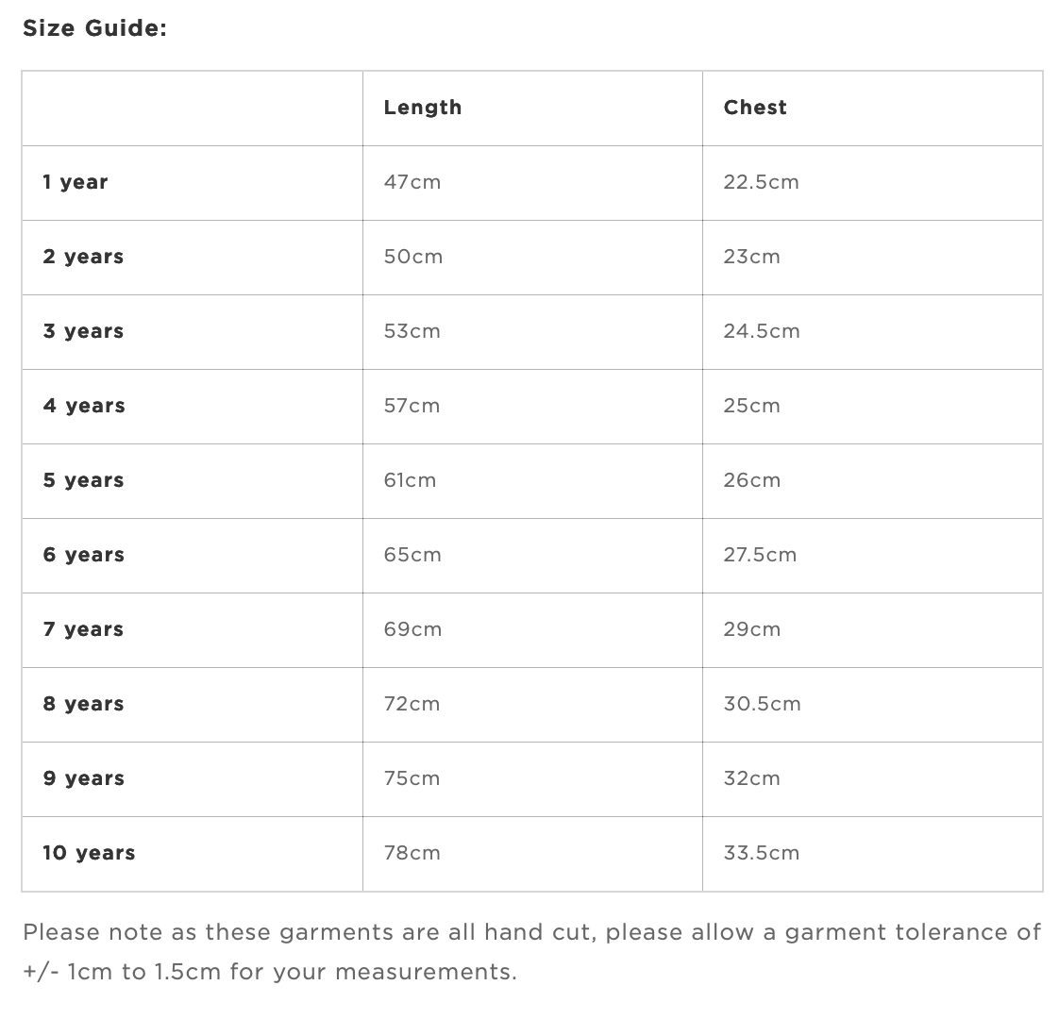Select the Length column header

(x=423, y=109)
